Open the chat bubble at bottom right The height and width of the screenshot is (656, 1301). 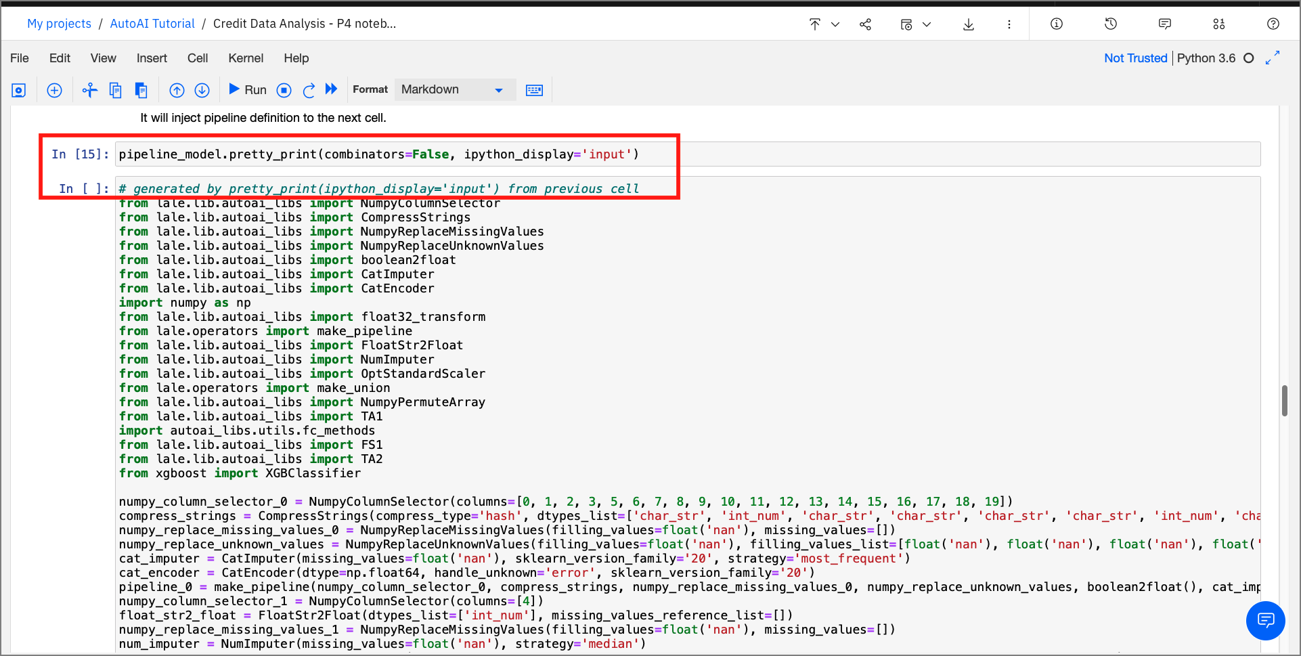1265,621
